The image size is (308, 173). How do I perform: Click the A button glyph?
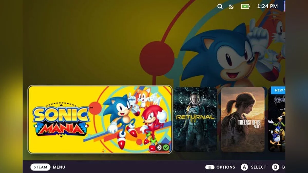(x=244, y=167)
